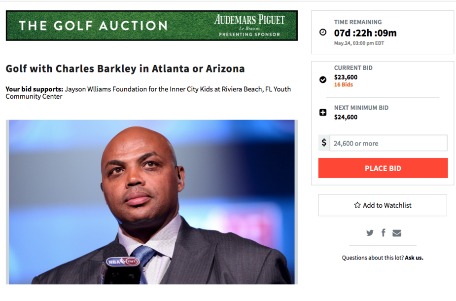456x301 pixels.
Task: Click the dollar sign beside bid field
Action: coord(324,143)
